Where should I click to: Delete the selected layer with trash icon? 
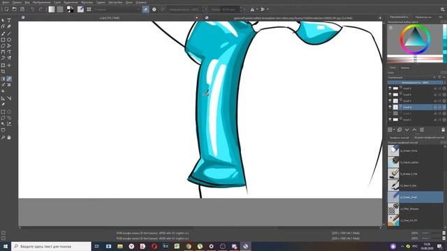coord(444,130)
